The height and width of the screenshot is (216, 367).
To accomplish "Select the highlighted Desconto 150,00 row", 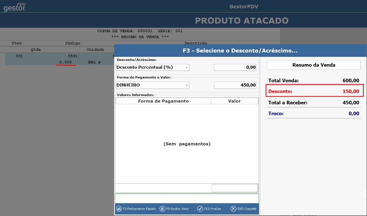I will pyautogui.click(x=314, y=91).
